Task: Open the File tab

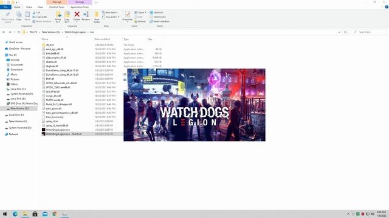Action: pos(5,7)
